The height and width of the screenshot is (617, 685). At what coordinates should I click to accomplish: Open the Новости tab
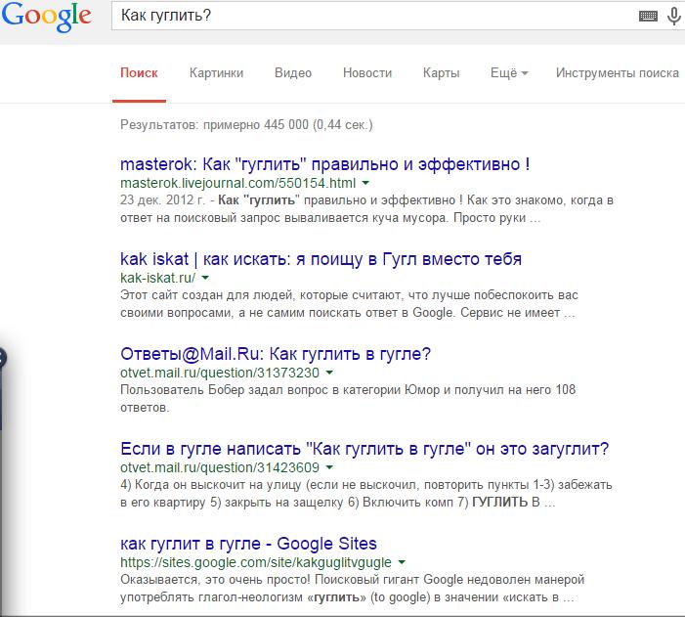click(x=367, y=72)
